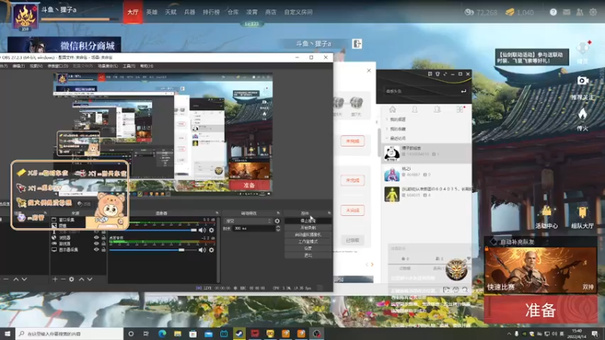Switch to 兵器 tab in game header
605x340 pixels.
tap(190, 12)
